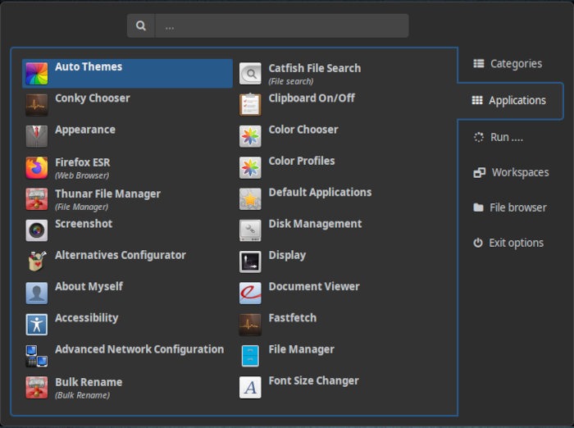This screenshot has width=574, height=428.
Task: Click the Disk Management icon
Action: 250,230
